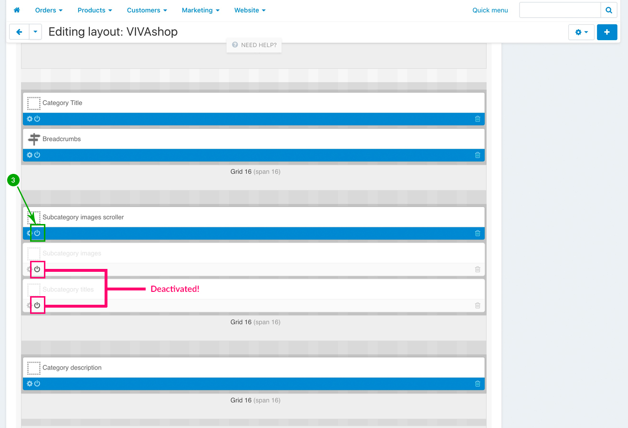Click the home icon in top navigation
Viewport: 628px width, 428px height.
(17, 10)
